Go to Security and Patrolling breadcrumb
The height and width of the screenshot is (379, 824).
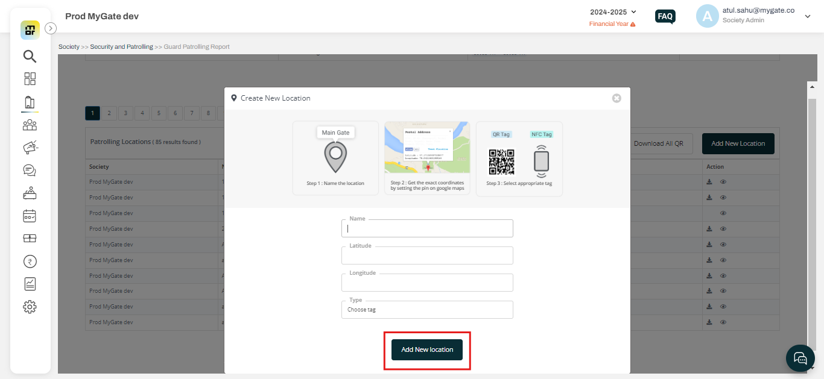[121, 46]
